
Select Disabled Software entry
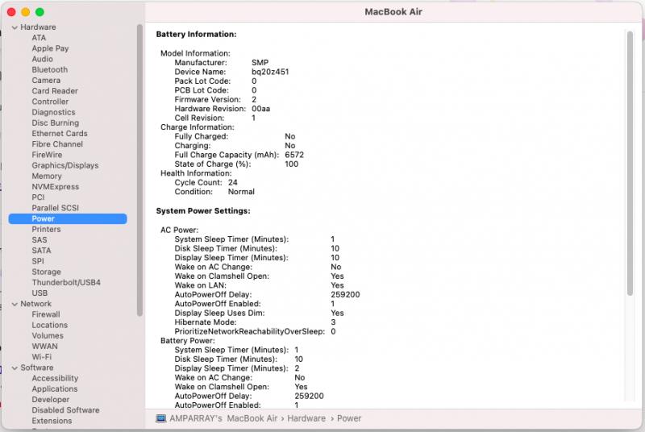[x=65, y=410]
